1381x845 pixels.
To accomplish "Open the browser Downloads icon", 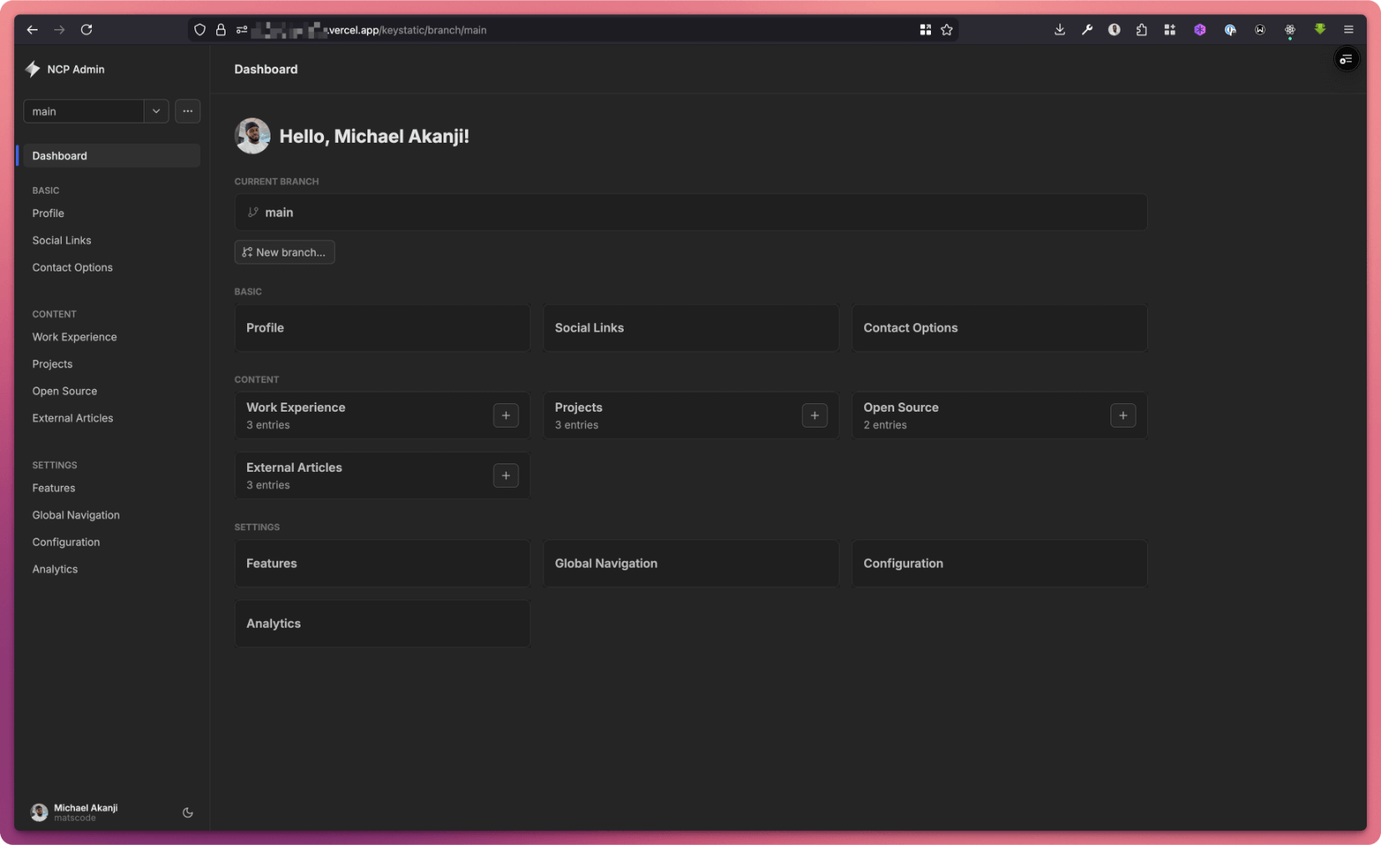I will pos(1059,29).
